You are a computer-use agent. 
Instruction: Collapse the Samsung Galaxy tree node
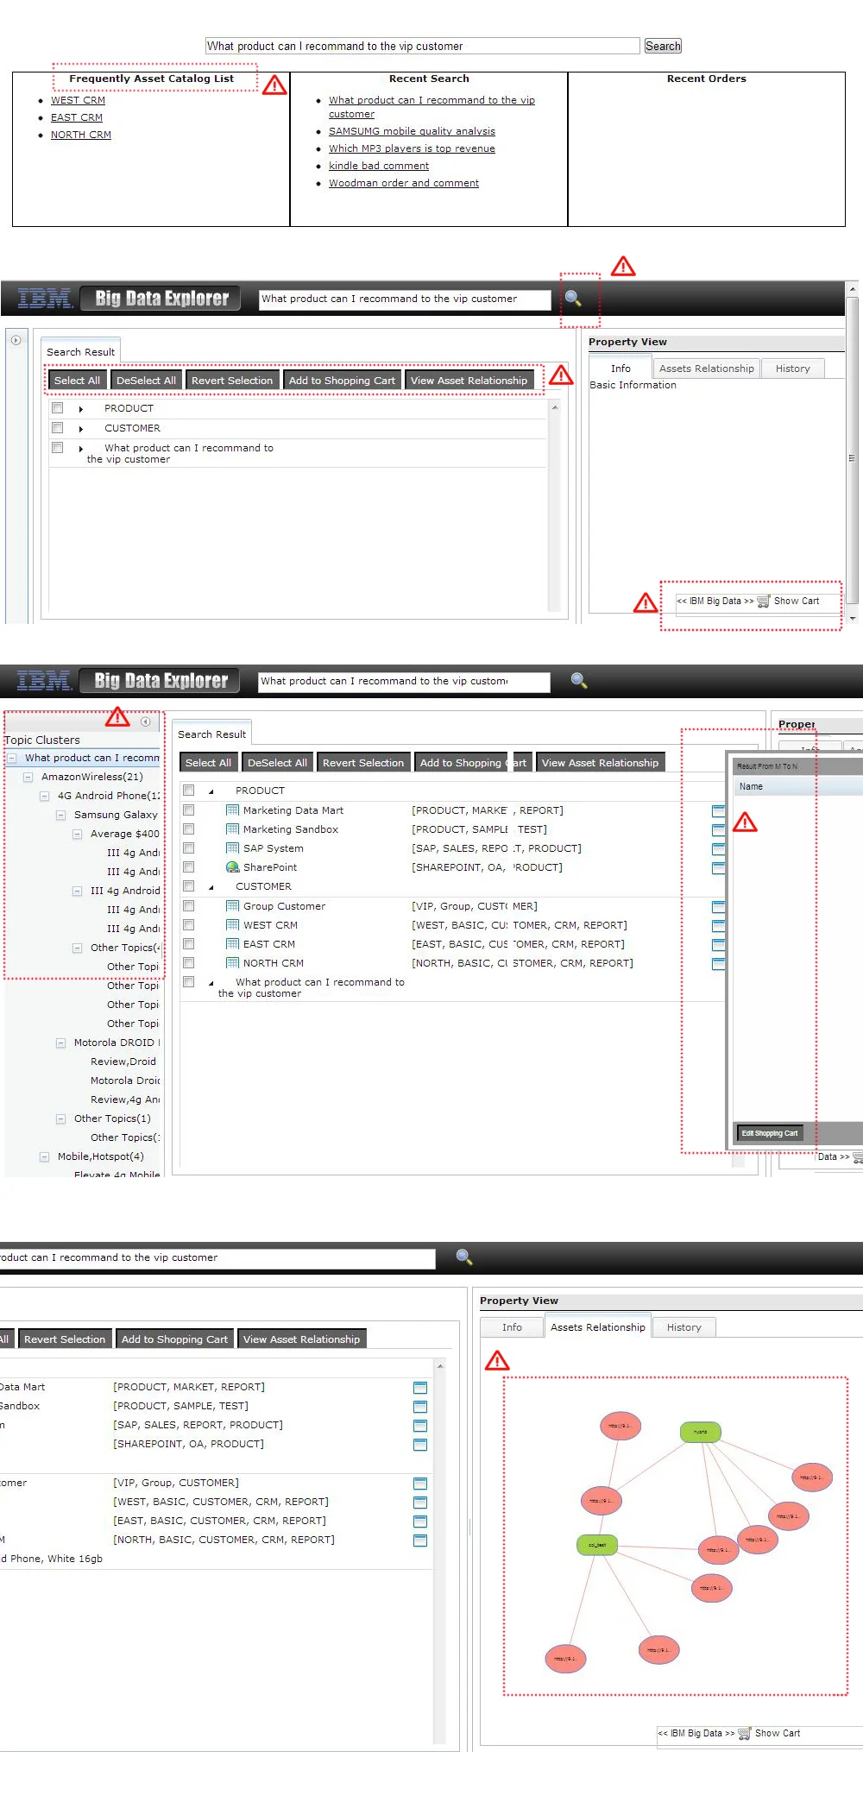click(60, 815)
